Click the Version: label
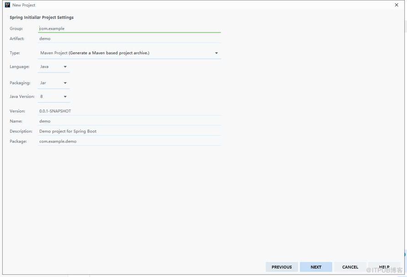The height and width of the screenshot is (277, 407). point(17,111)
